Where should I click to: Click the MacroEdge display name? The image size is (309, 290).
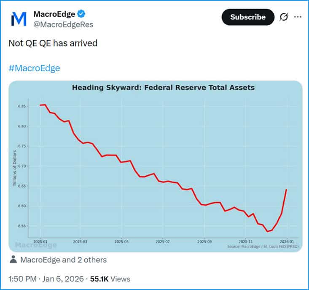(54, 14)
